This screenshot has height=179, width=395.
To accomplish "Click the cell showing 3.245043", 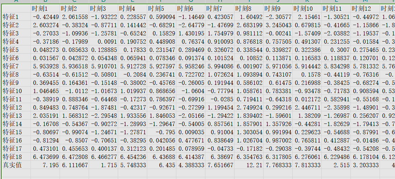I will [278, 25].
